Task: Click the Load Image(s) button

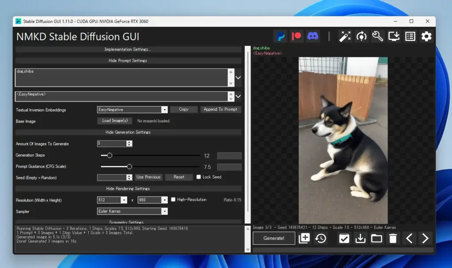Action: (115, 121)
